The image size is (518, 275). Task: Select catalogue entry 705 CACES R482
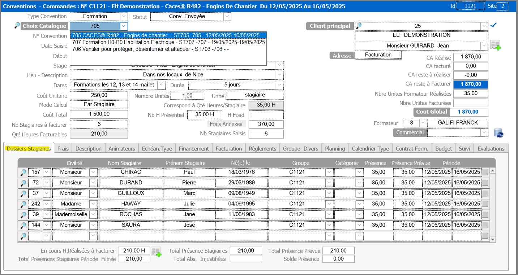click(168, 35)
